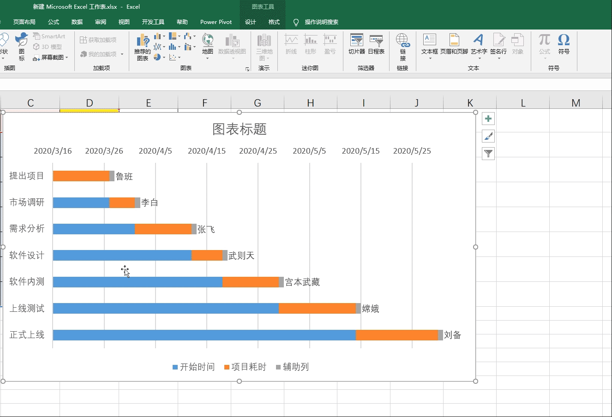Insert 切片器 slicer
The width and height of the screenshot is (612, 417).
[x=357, y=44]
